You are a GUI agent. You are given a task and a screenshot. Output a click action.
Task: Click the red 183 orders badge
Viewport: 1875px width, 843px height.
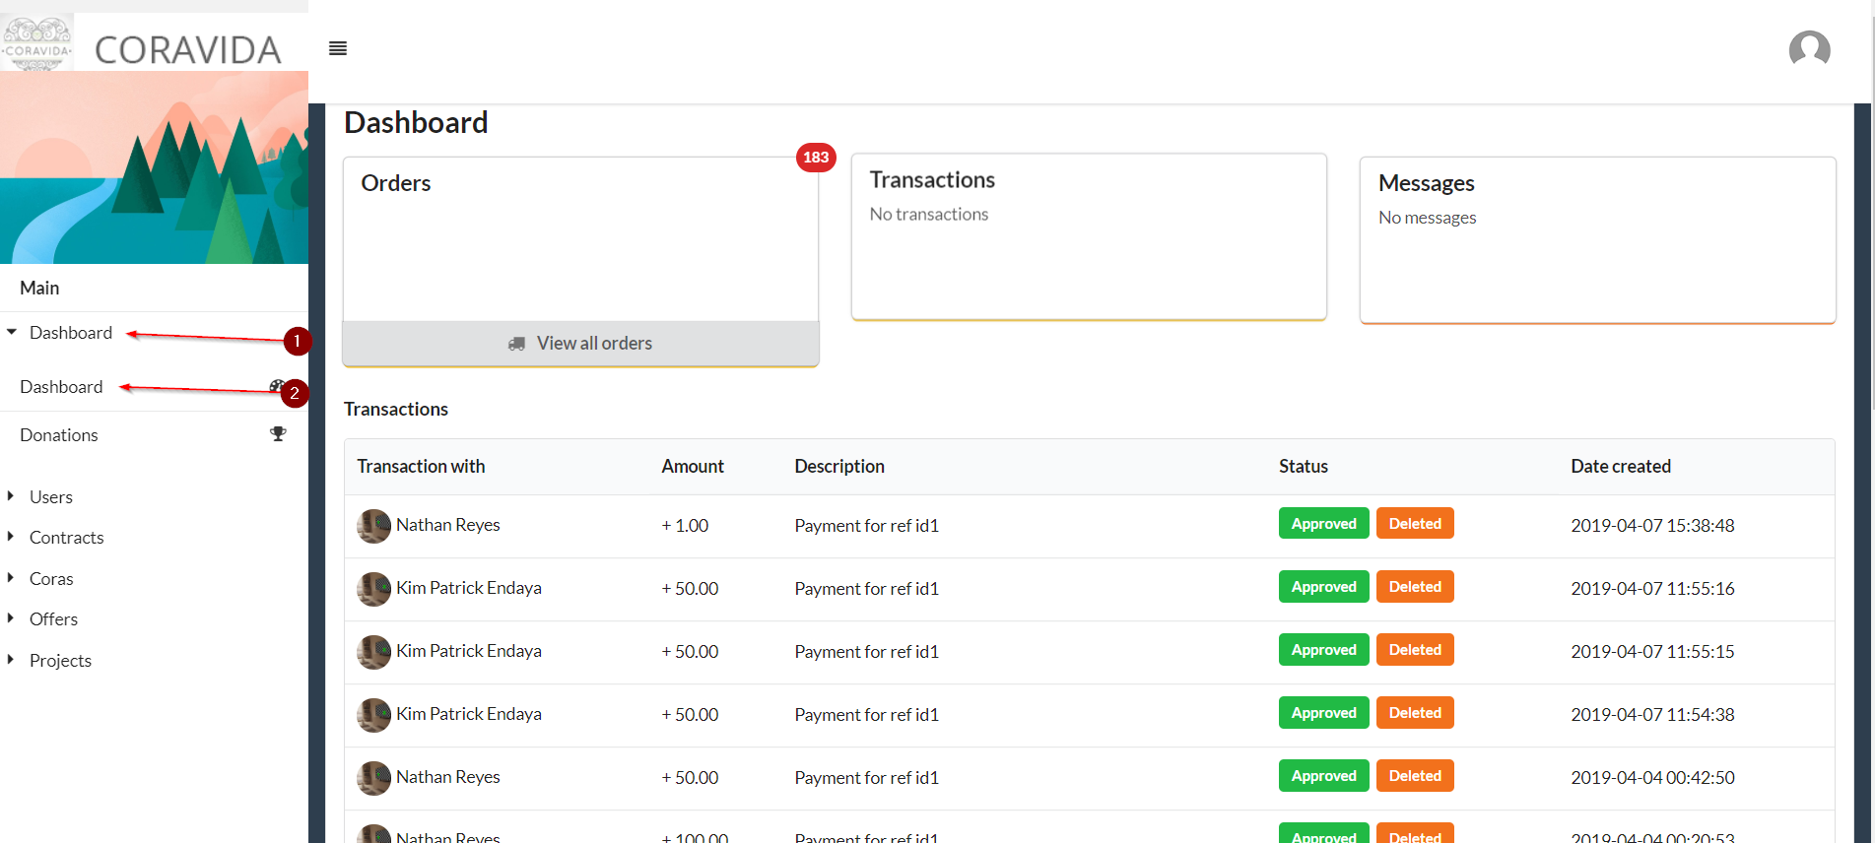click(x=816, y=158)
